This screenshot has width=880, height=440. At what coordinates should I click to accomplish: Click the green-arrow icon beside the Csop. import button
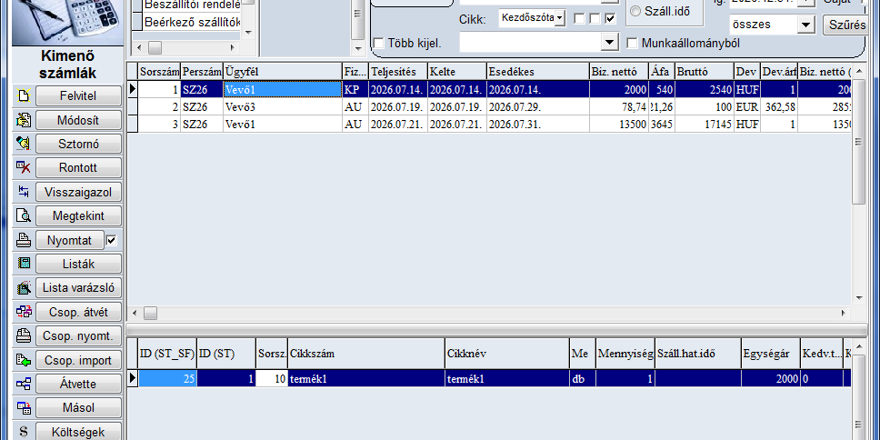23,360
